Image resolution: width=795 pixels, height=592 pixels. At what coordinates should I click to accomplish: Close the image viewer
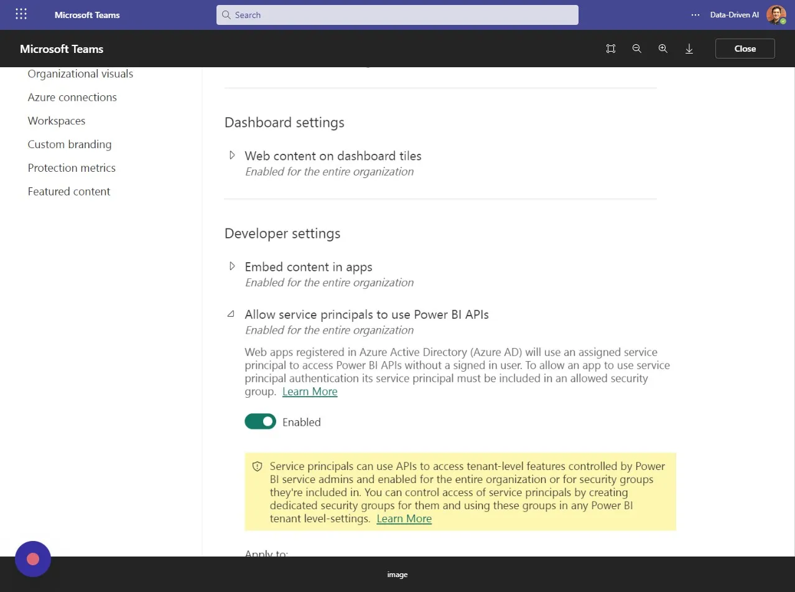tap(745, 49)
